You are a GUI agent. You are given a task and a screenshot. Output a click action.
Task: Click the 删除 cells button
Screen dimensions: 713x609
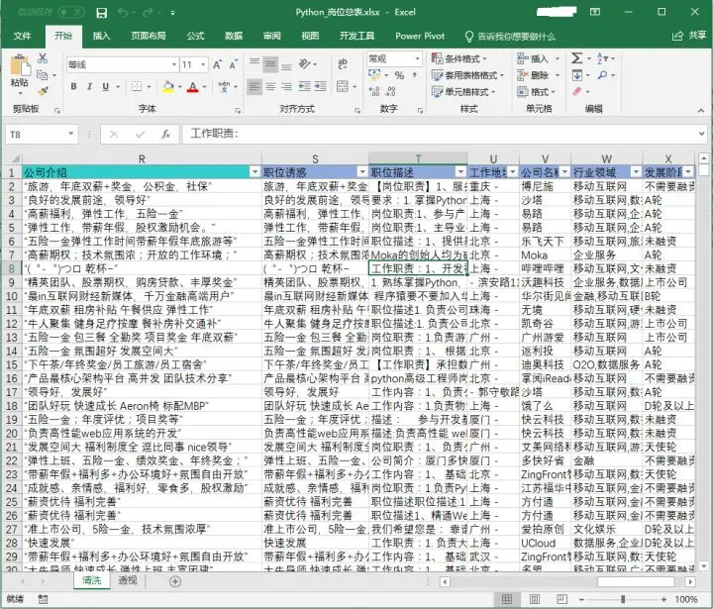click(x=539, y=75)
